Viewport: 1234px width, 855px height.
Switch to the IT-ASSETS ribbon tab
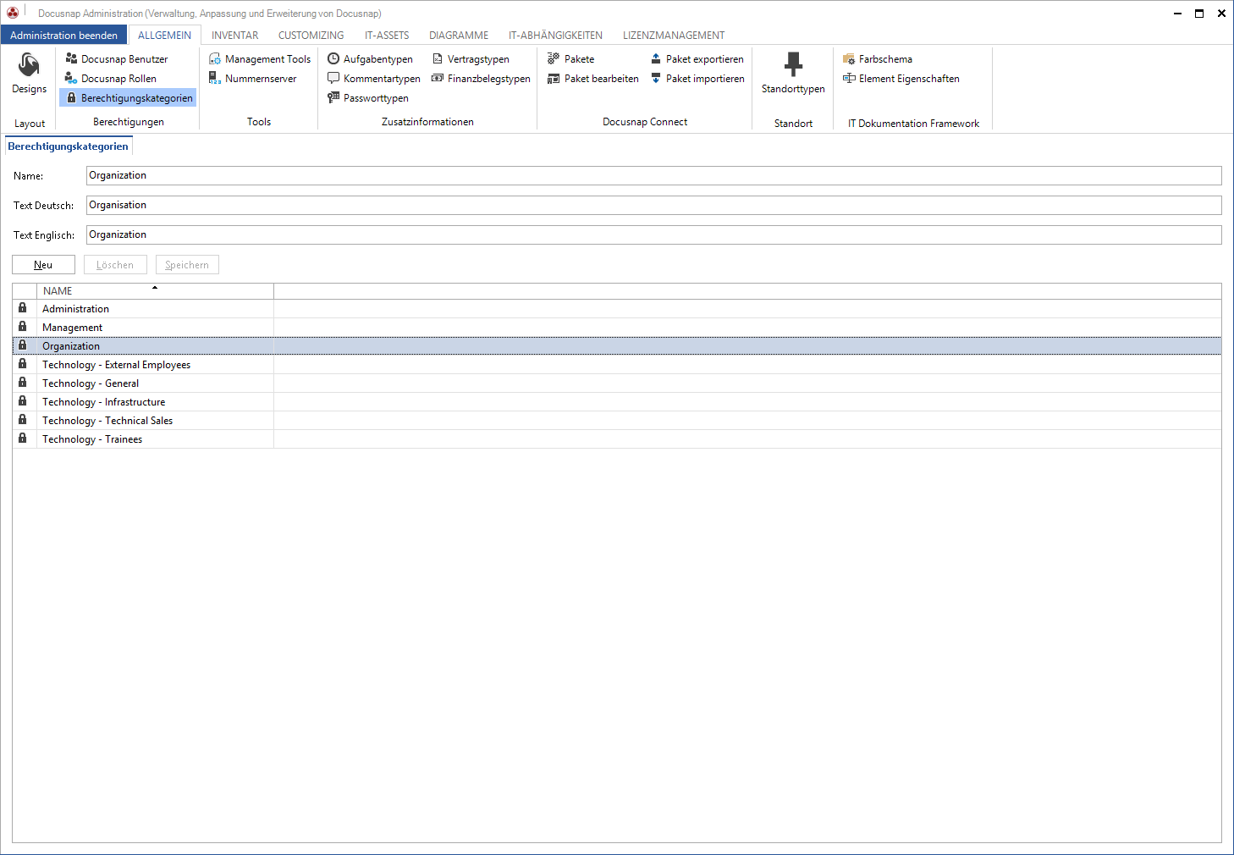coord(387,35)
